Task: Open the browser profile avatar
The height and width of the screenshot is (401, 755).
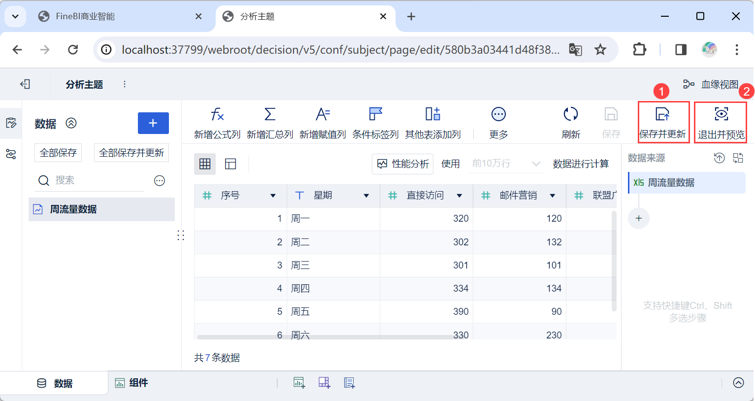Action: (709, 50)
